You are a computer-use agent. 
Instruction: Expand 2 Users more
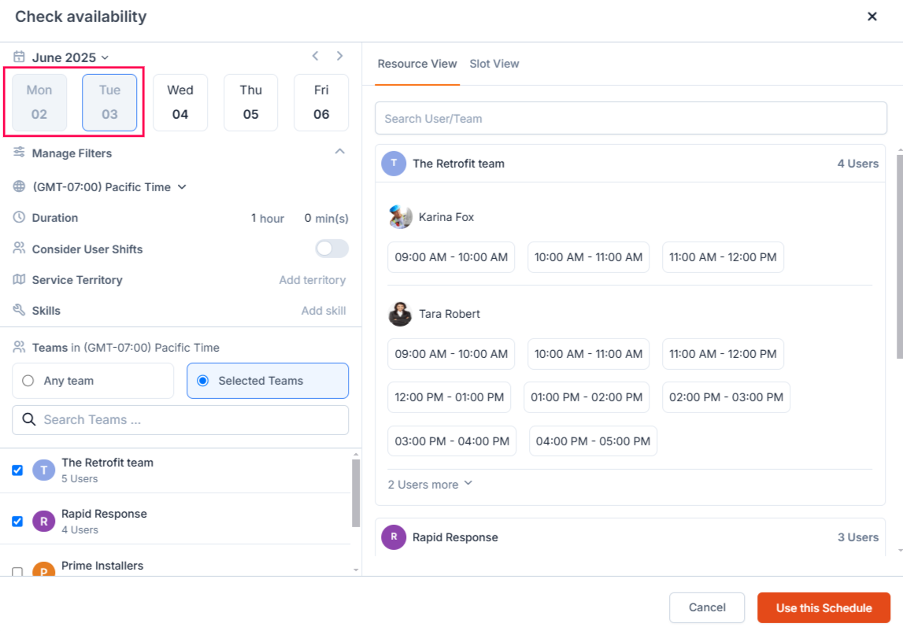pos(430,484)
